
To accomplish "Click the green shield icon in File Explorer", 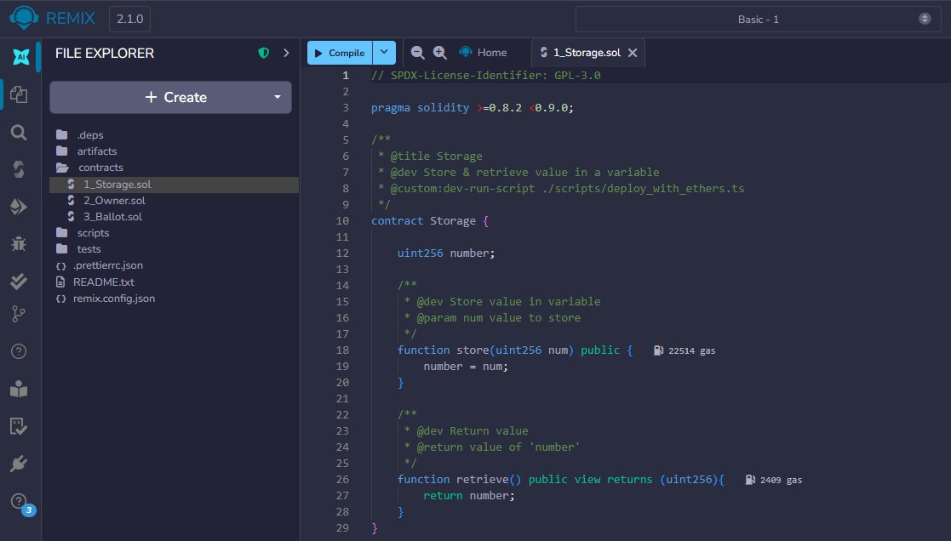I will [x=264, y=54].
